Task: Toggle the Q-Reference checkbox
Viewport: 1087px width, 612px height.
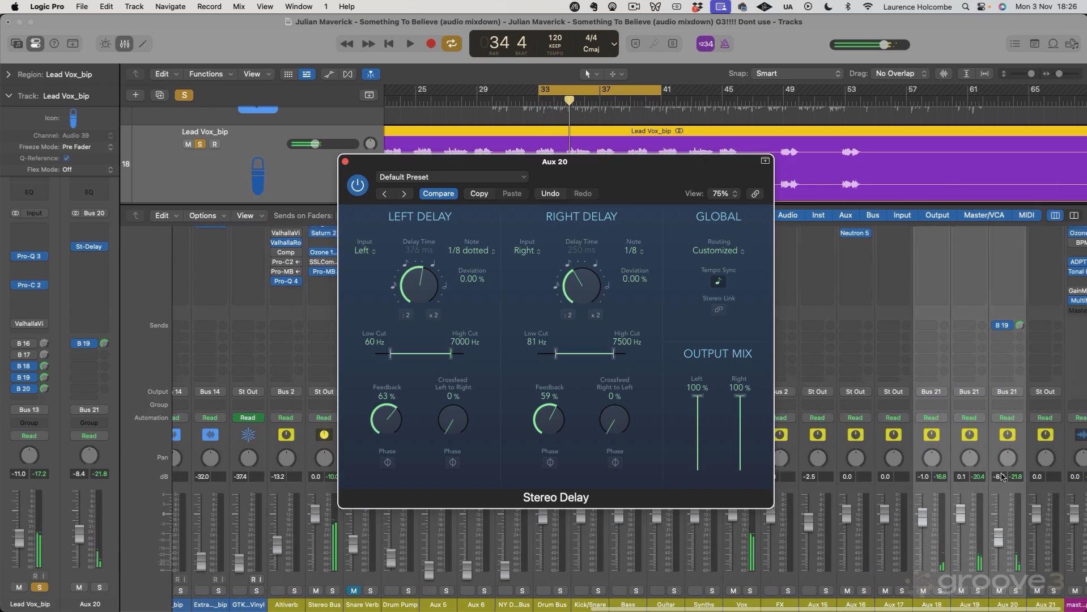Action: (66, 158)
